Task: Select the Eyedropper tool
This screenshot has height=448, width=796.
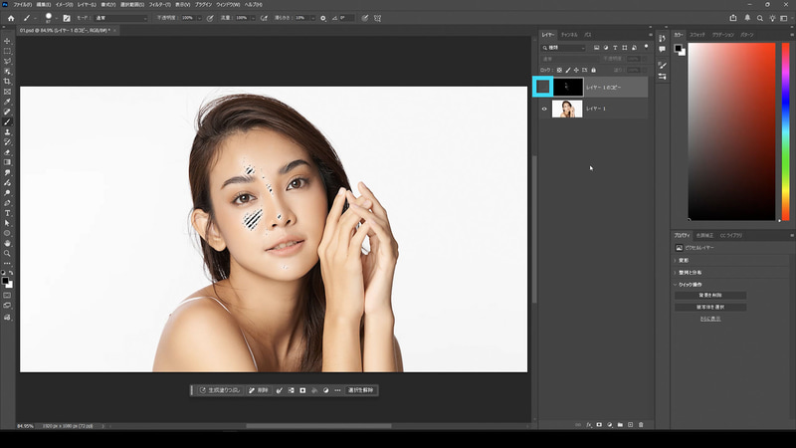Action: 8,102
